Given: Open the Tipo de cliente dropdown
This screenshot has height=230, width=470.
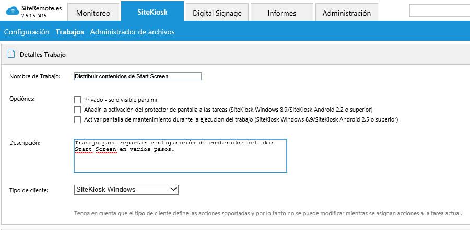Looking at the screenshot, I should pyautogui.click(x=126, y=190).
